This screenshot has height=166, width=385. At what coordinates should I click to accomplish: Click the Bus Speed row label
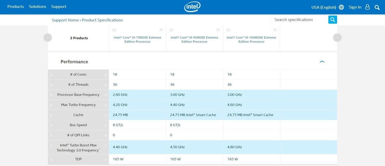[78, 125]
